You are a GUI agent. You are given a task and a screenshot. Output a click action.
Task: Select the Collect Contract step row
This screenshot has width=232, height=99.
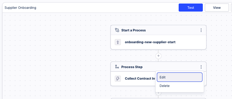(x=133, y=79)
